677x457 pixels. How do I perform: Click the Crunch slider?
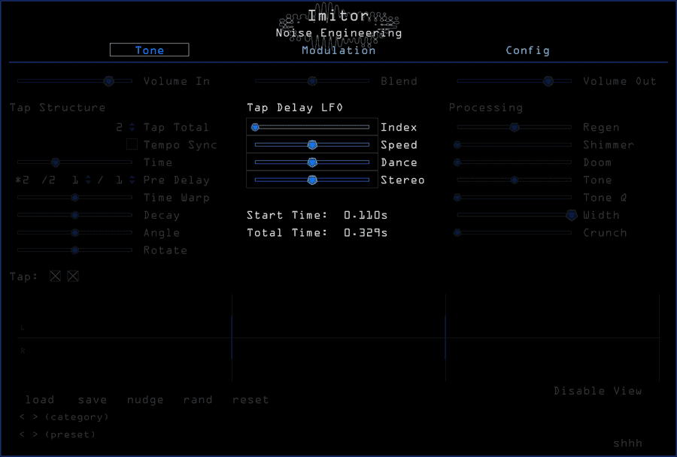click(512, 232)
